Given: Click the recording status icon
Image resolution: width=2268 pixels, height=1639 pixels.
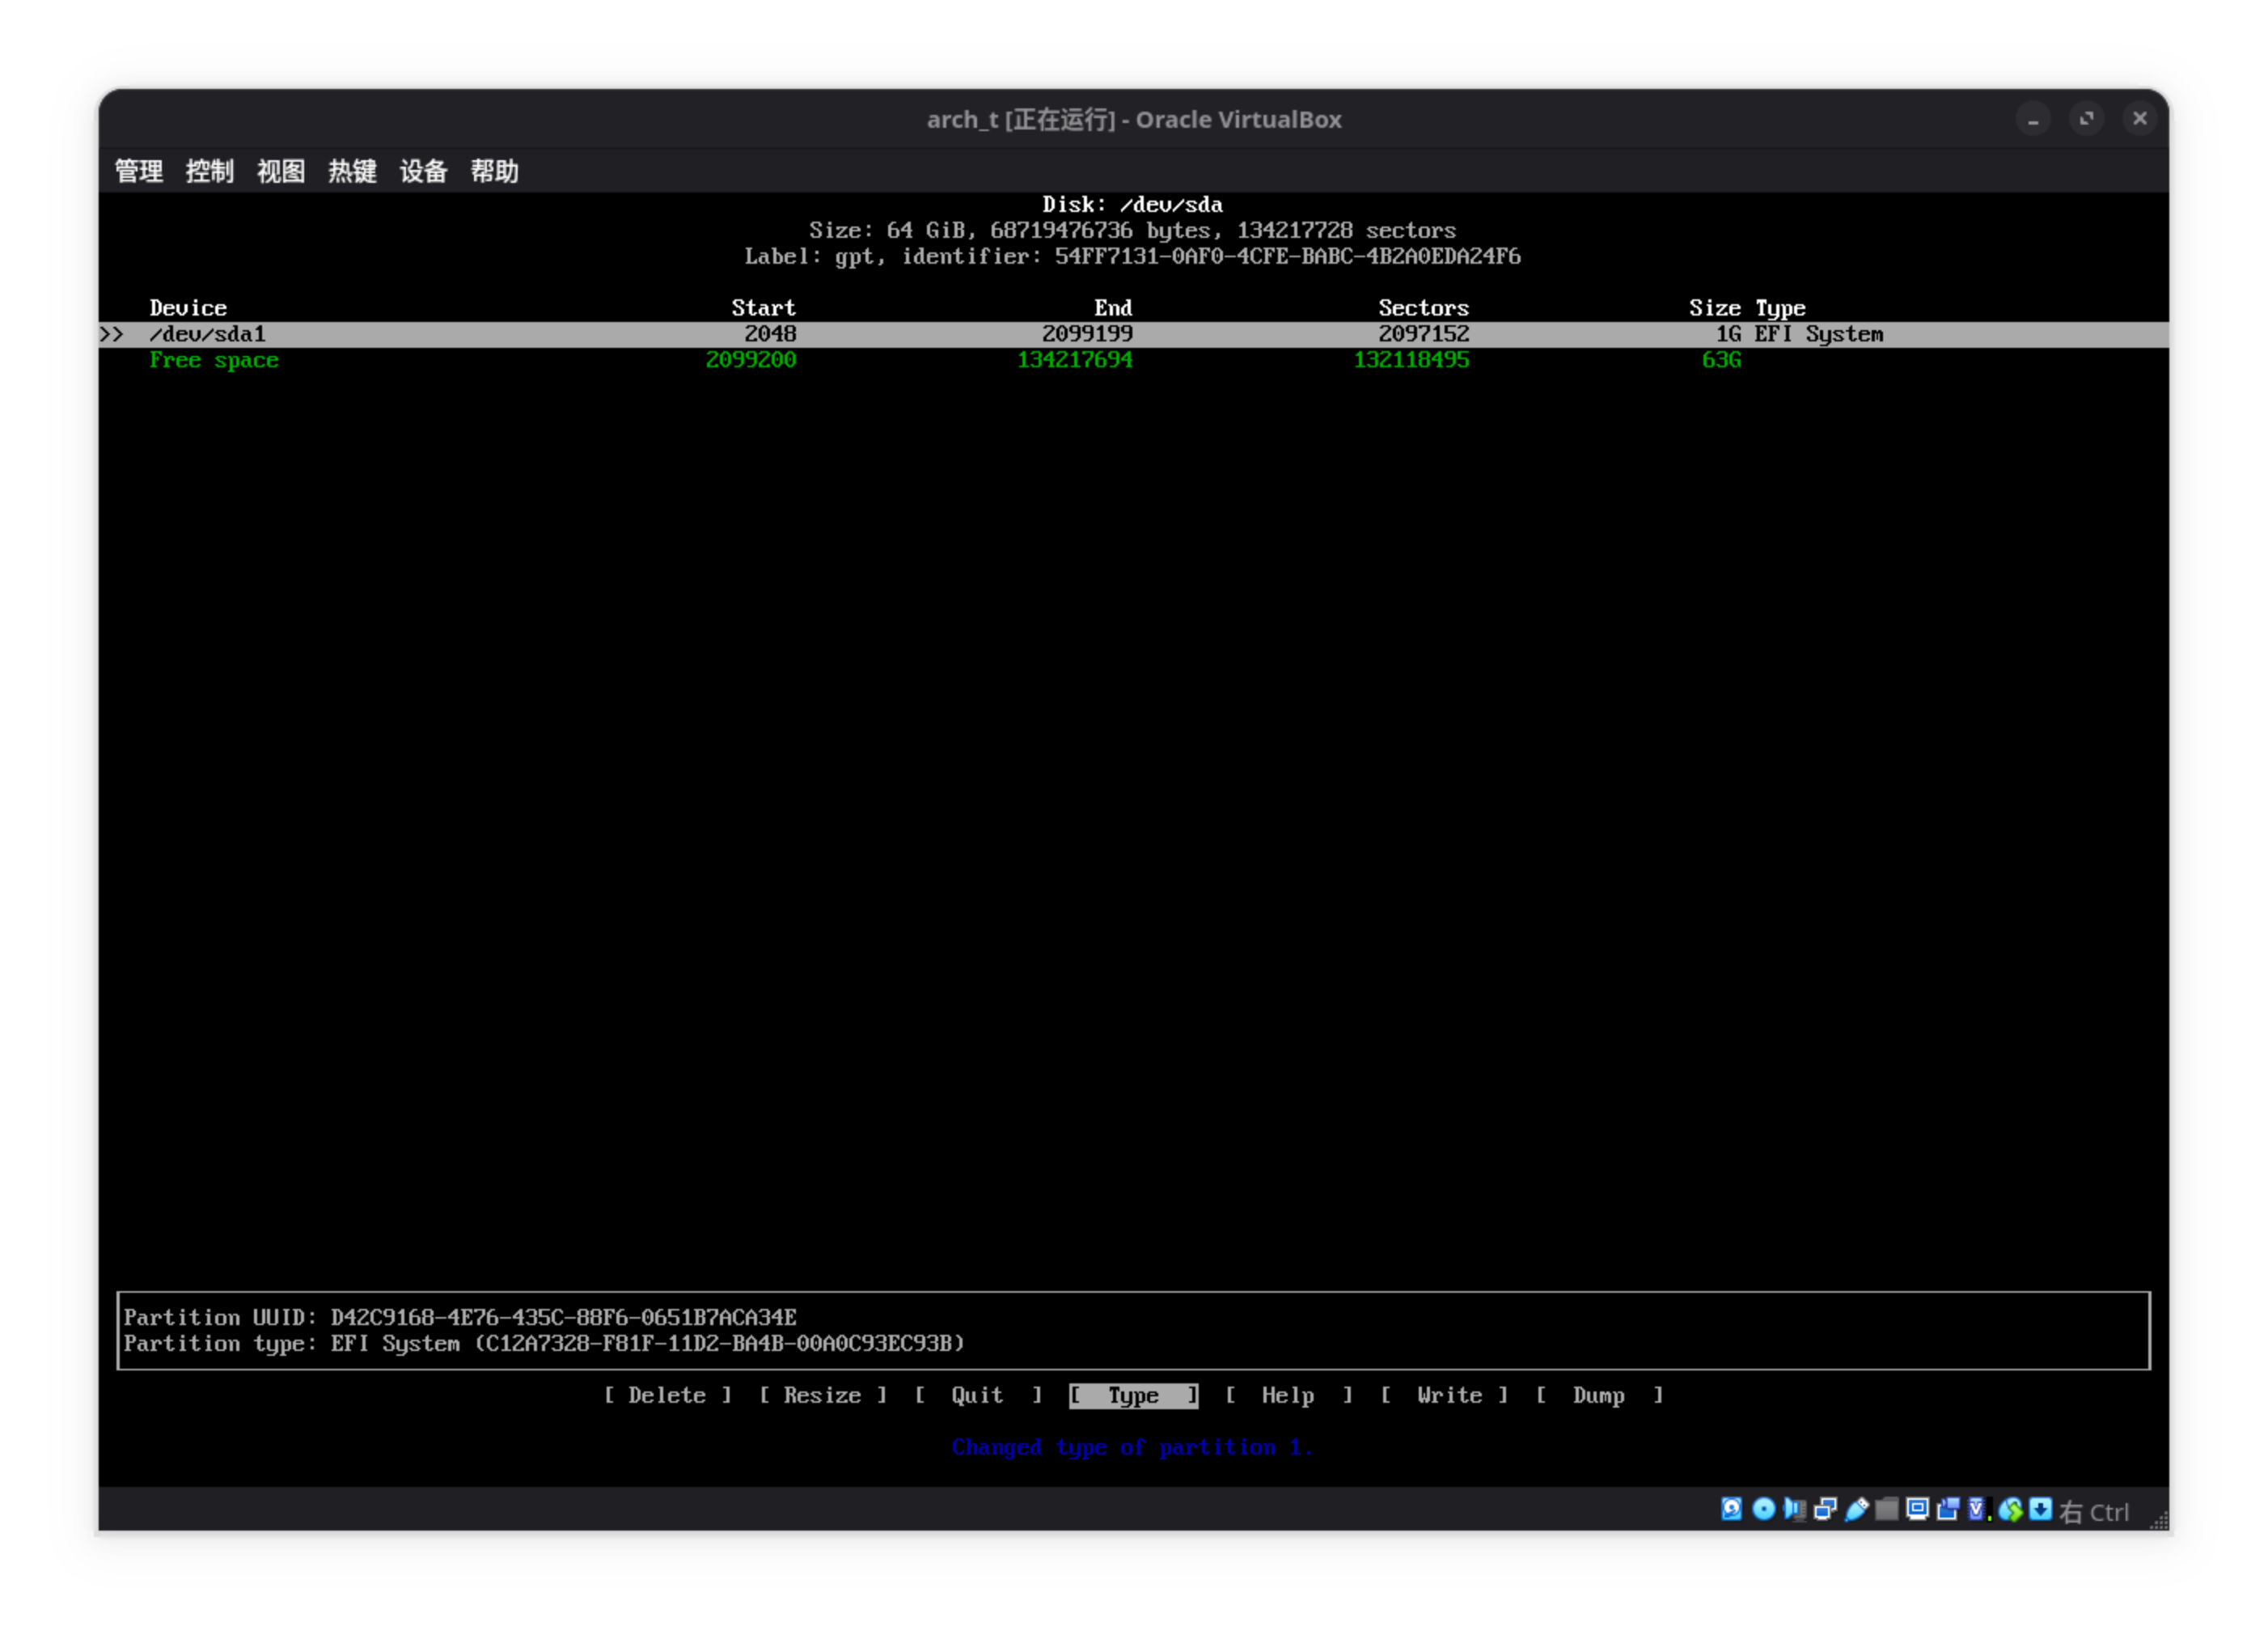Looking at the screenshot, I should tap(1948, 1510).
